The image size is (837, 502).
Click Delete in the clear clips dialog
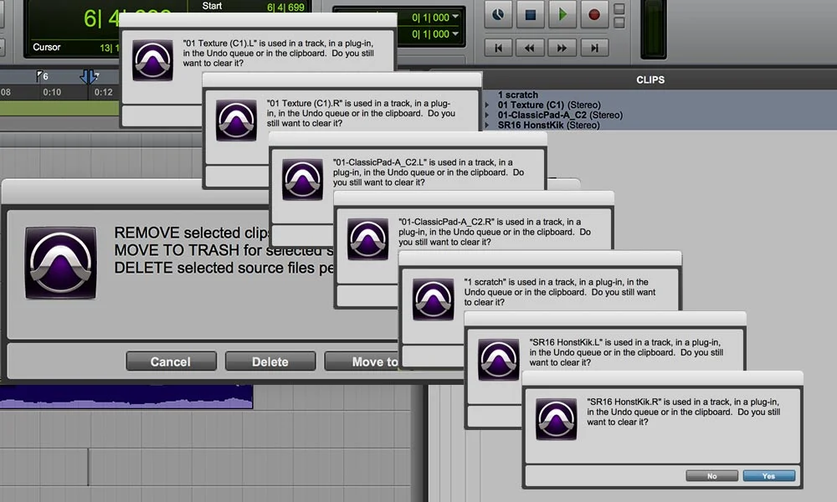click(x=270, y=361)
